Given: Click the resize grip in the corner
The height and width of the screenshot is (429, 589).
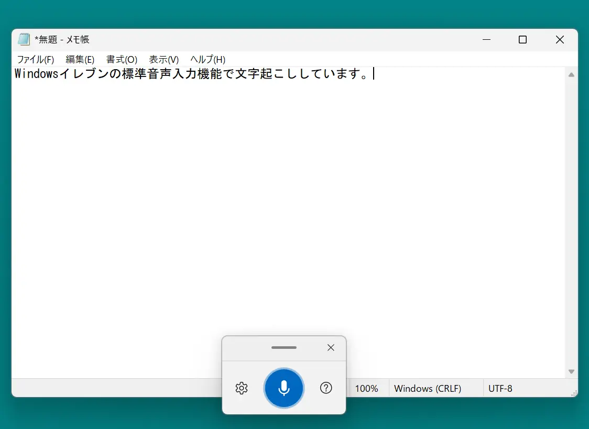Looking at the screenshot, I should (574, 392).
